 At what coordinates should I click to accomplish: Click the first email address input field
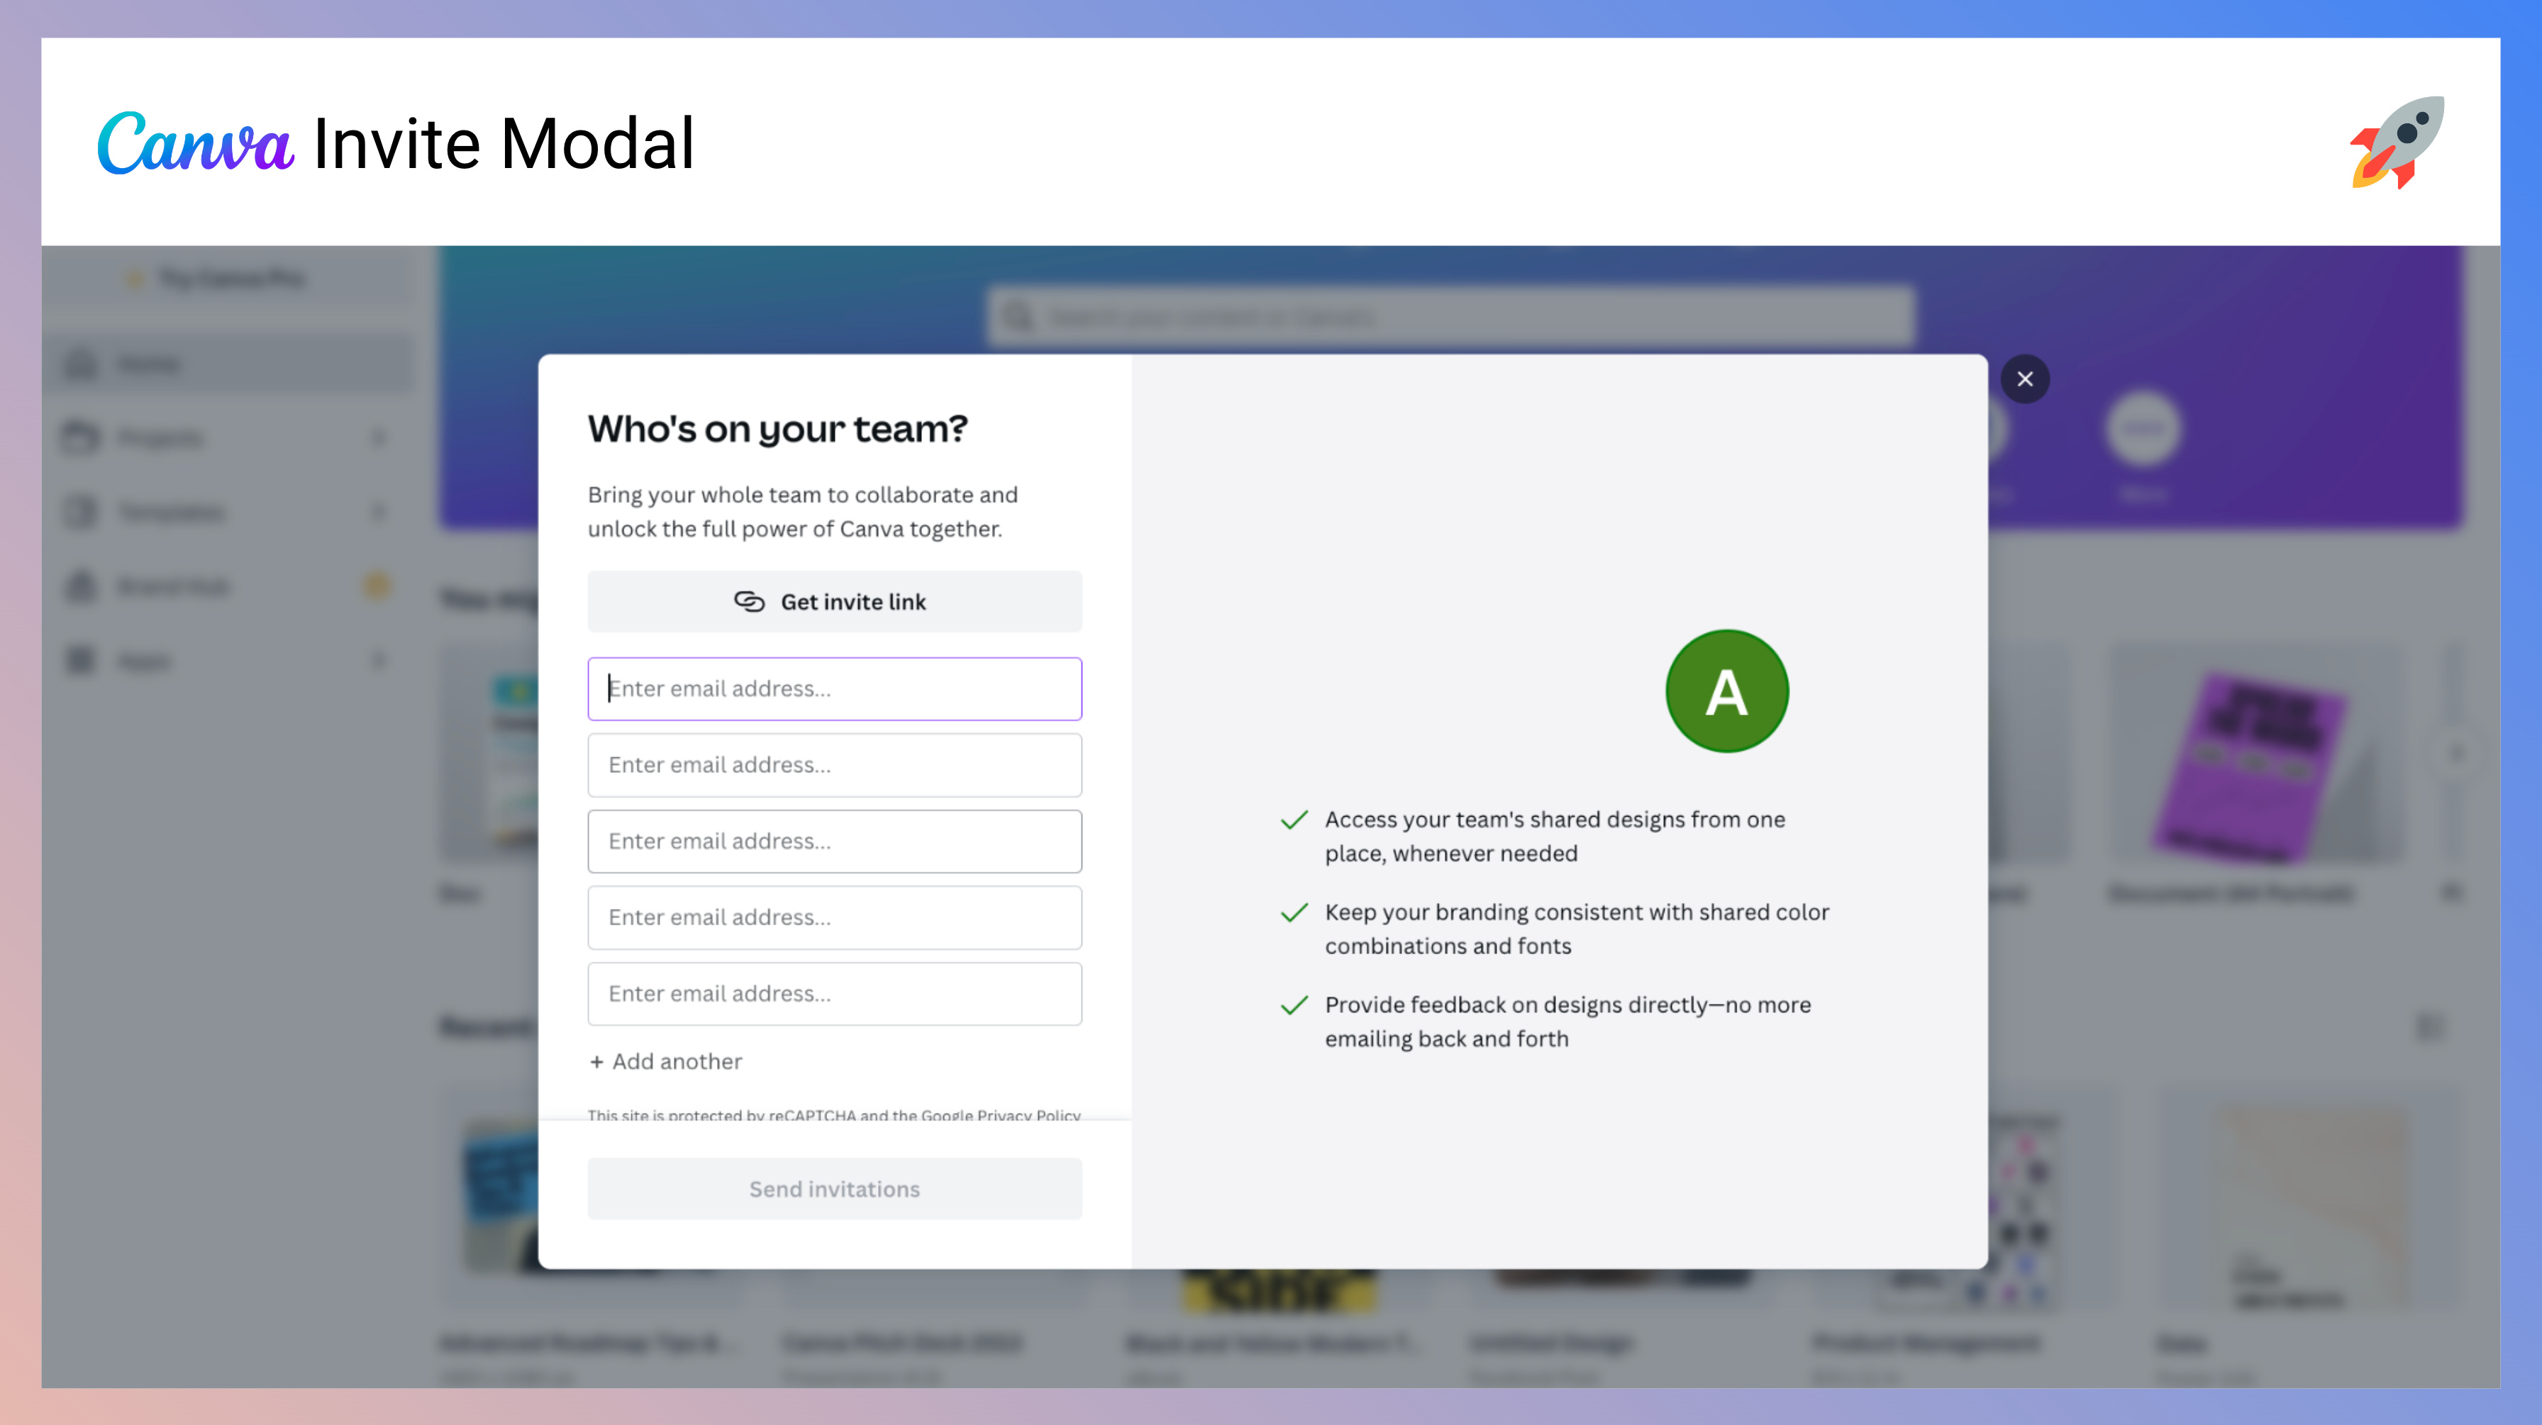click(x=835, y=687)
